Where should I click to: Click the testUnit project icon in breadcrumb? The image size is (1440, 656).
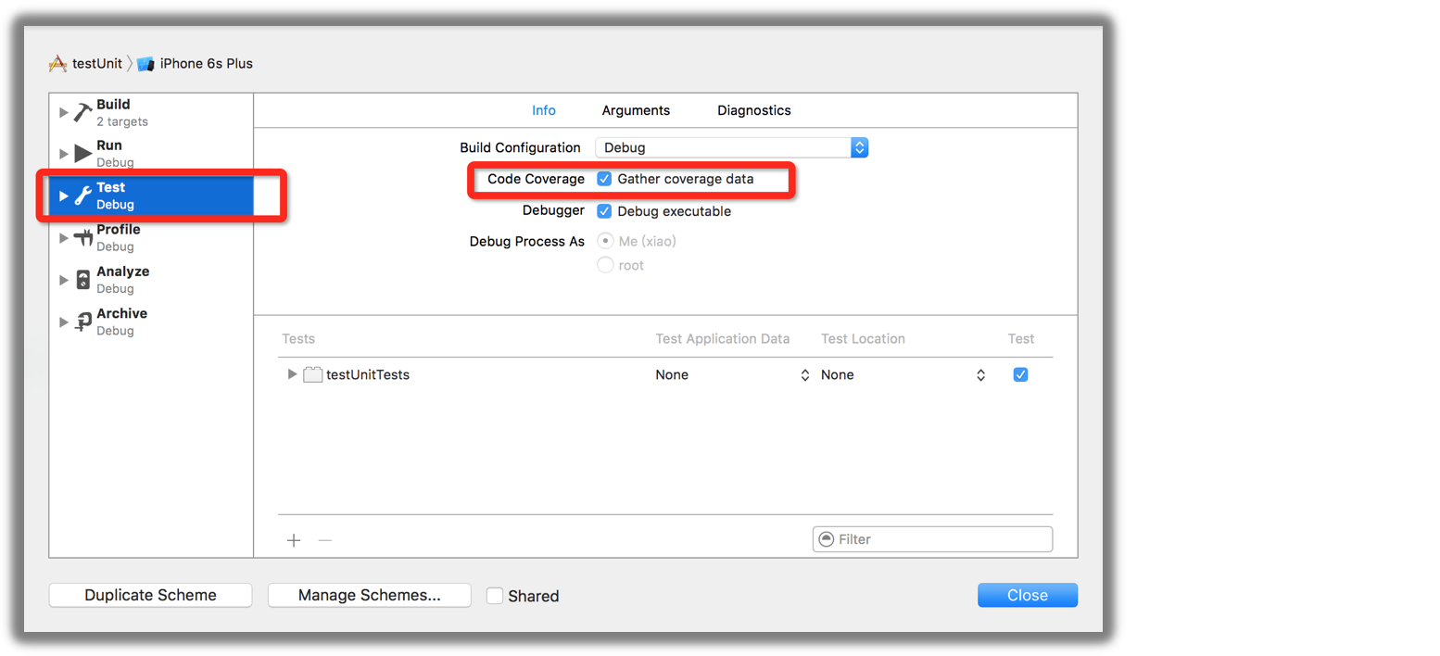pyautogui.click(x=57, y=64)
